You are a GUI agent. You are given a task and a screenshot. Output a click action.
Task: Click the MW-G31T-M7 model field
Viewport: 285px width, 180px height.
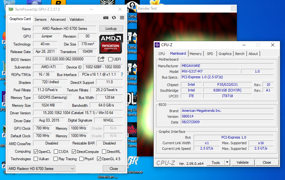click(x=210, y=71)
